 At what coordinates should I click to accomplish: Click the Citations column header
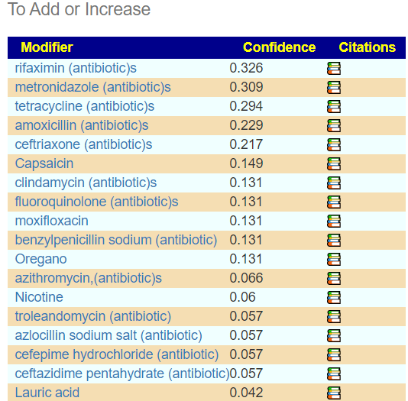[x=368, y=47]
